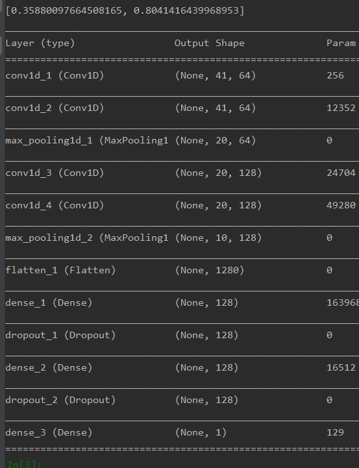
Task: Click output shape '(None, 1)'
Action: point(201,432)
